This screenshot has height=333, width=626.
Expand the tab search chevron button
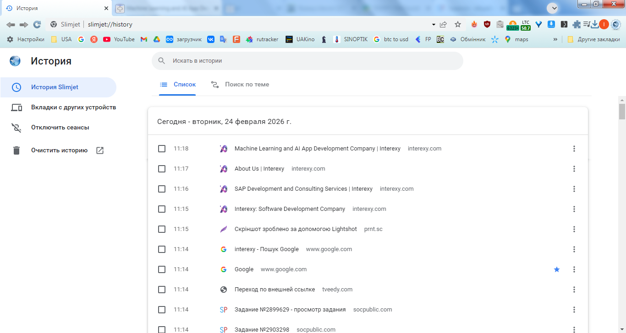pyautogui.click(x=553, y=8)
